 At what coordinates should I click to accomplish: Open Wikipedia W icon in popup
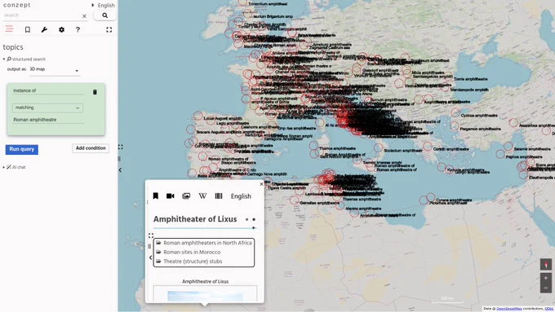[202, 196]
